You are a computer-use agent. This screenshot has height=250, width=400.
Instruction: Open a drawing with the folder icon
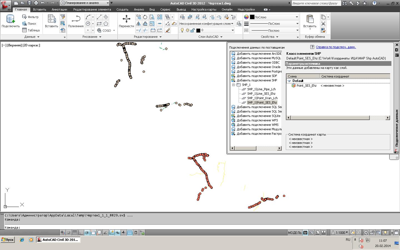22,3
